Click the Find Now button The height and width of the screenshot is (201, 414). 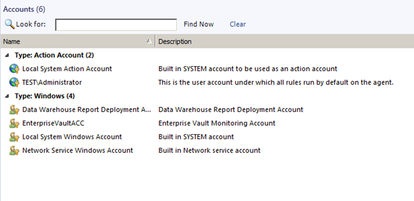pos(199,24)
